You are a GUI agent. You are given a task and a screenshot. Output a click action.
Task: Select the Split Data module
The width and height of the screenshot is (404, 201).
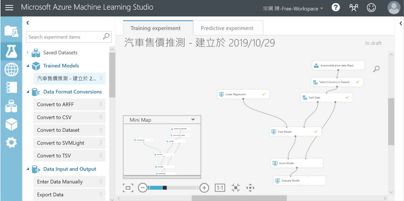click(327, 97)
